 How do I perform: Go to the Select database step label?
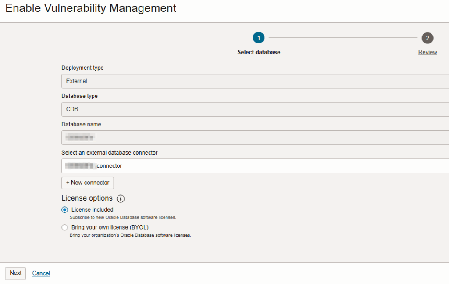point(258,52)
